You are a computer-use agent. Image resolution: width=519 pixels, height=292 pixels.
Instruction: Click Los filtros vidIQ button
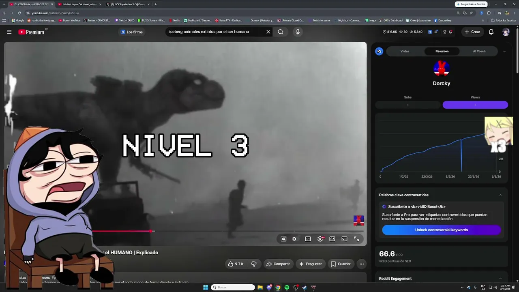131,32
